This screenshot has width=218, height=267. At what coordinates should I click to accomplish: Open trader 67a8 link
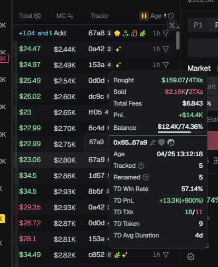[97, 33]
